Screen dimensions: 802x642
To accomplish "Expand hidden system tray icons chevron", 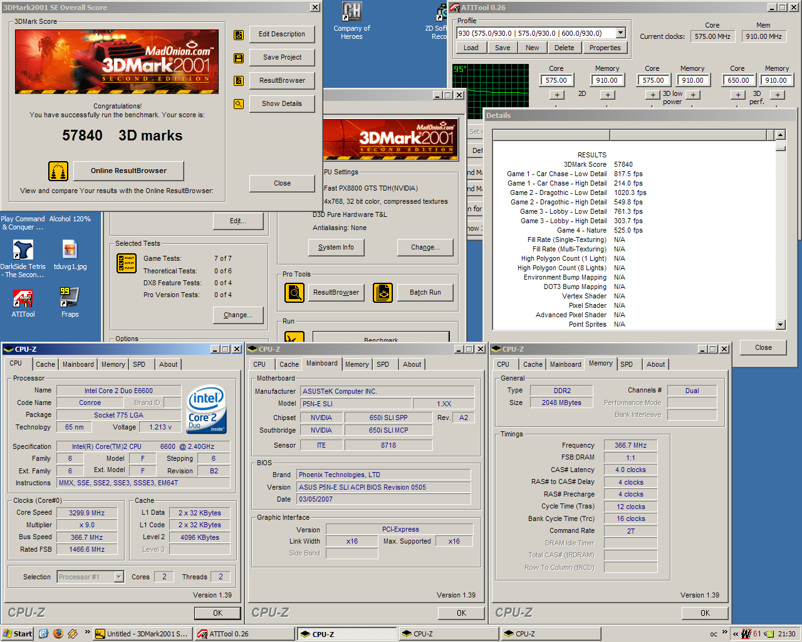I will [x=736, y=634].
